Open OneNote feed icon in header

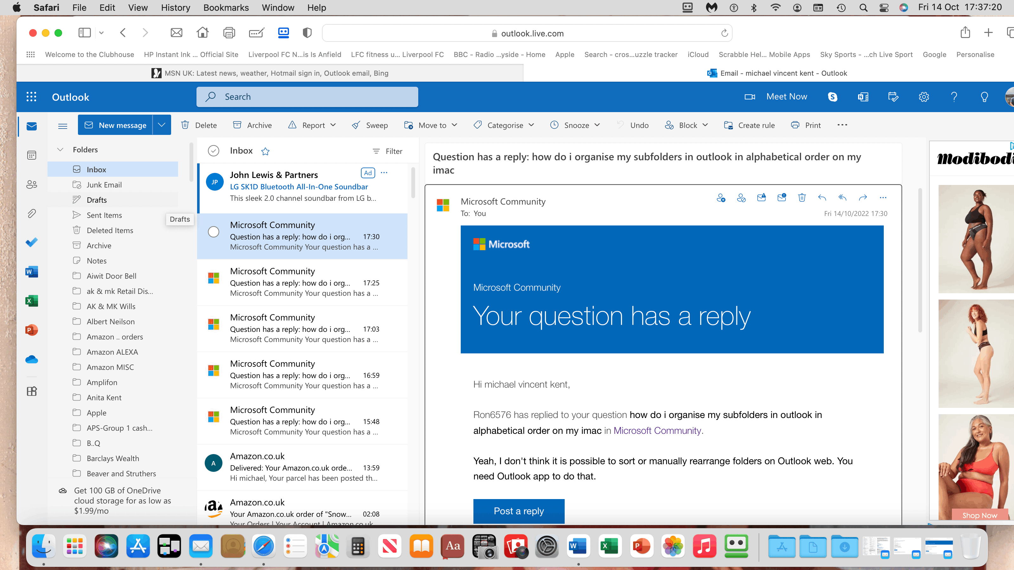[863, 97]
